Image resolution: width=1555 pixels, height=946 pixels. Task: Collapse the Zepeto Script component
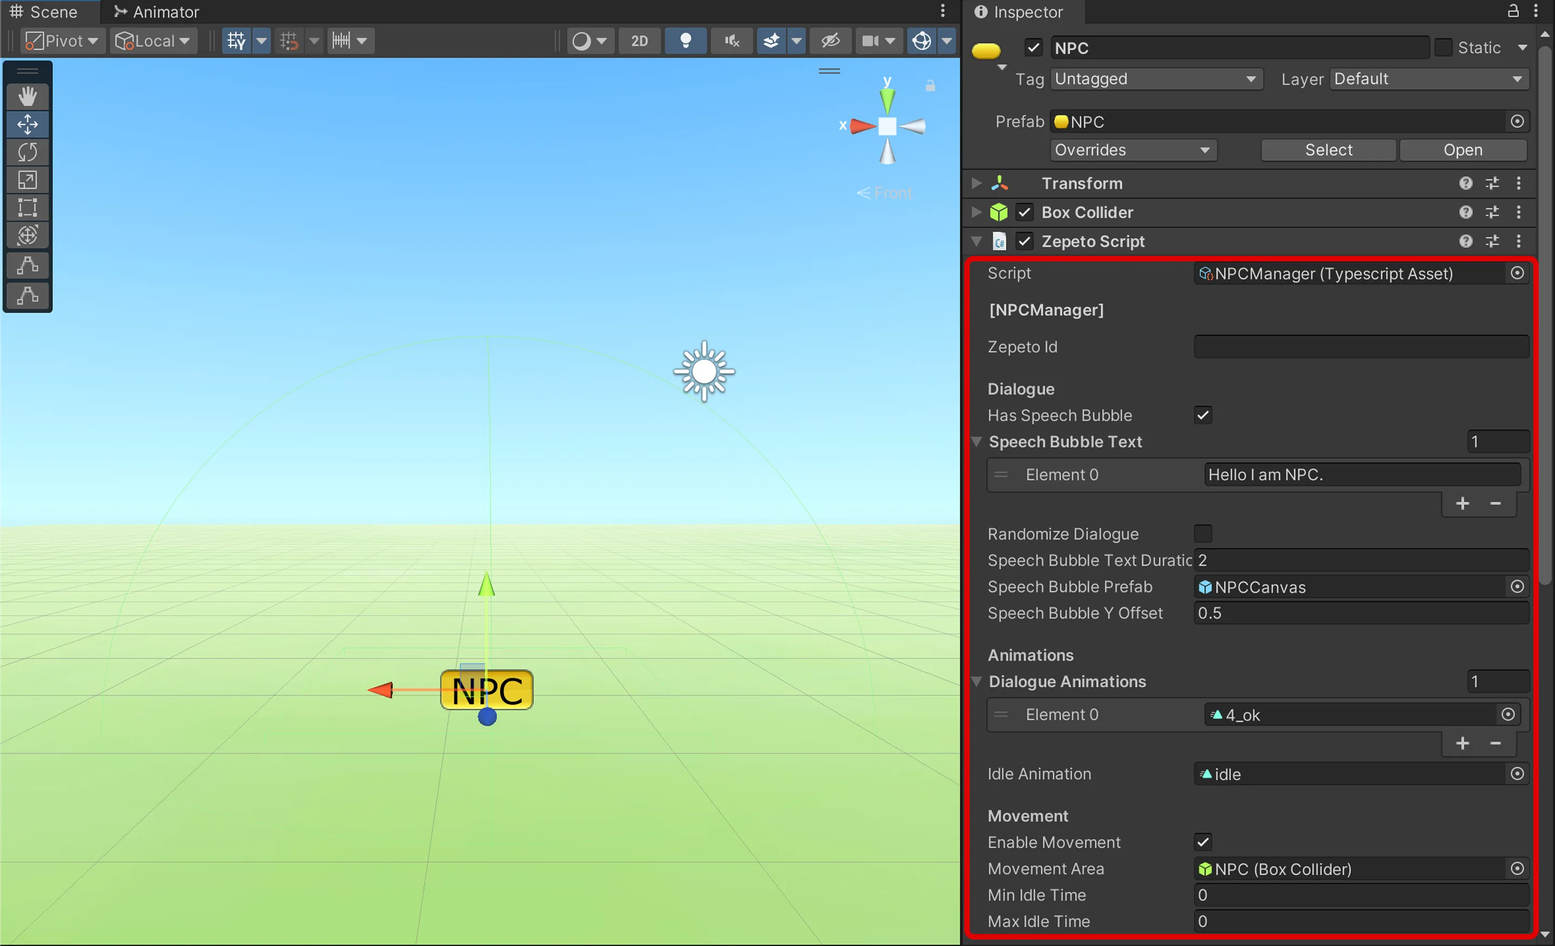[x=977, y=242]
